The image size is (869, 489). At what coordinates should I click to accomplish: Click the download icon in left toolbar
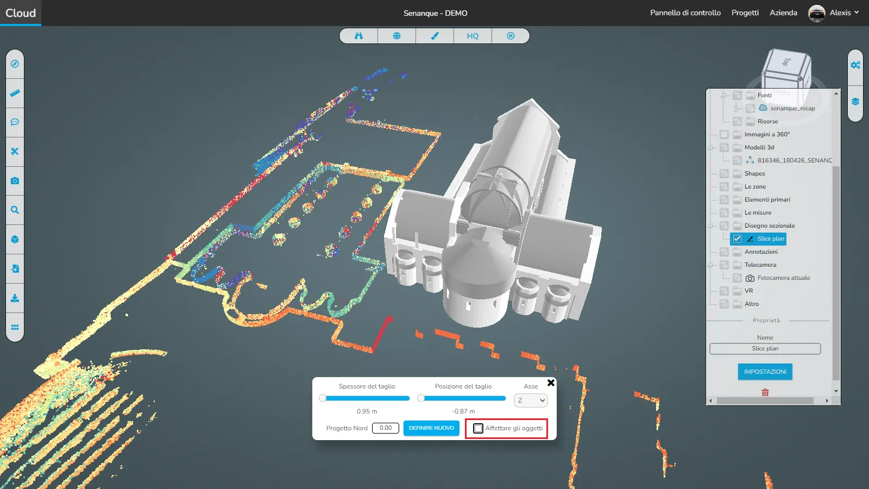click(15, 298)
